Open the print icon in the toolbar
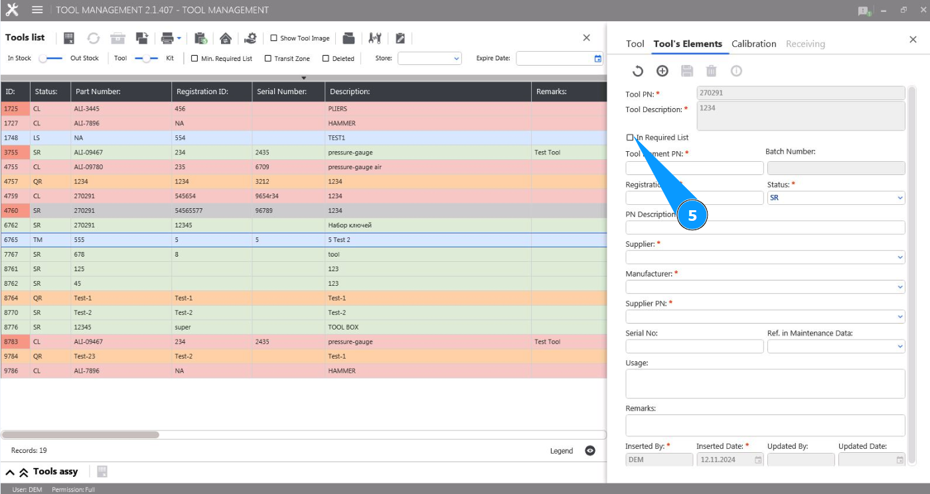The height and width of the screenshot is (494, 930). point(167,38)
